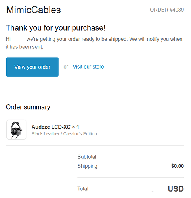Click the Thank you for your purchase heading
This screenshot has height=198, width=191.
[55, 28]
